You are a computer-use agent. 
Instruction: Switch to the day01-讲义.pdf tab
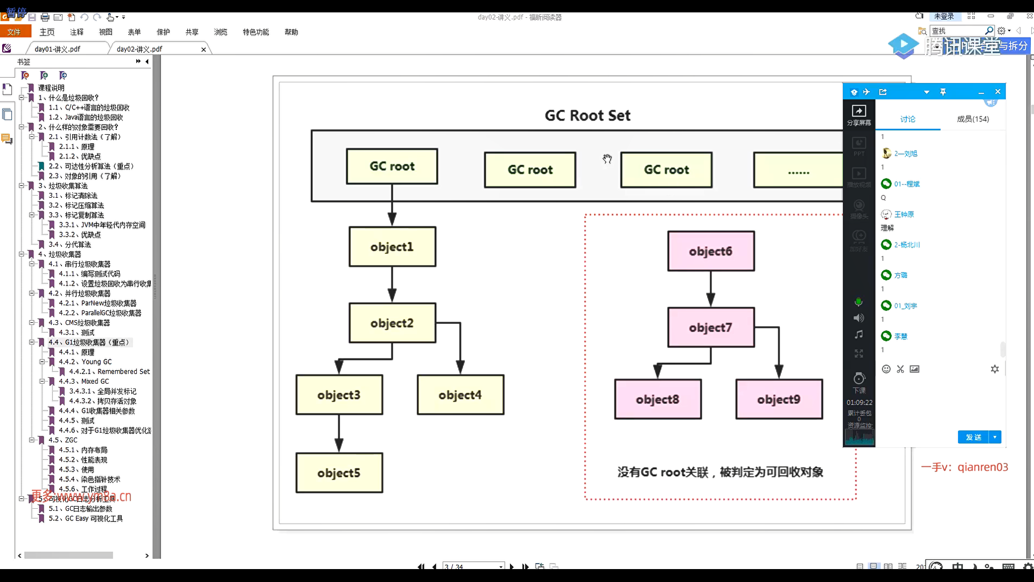pyautogui.click(x=57, y=49)
